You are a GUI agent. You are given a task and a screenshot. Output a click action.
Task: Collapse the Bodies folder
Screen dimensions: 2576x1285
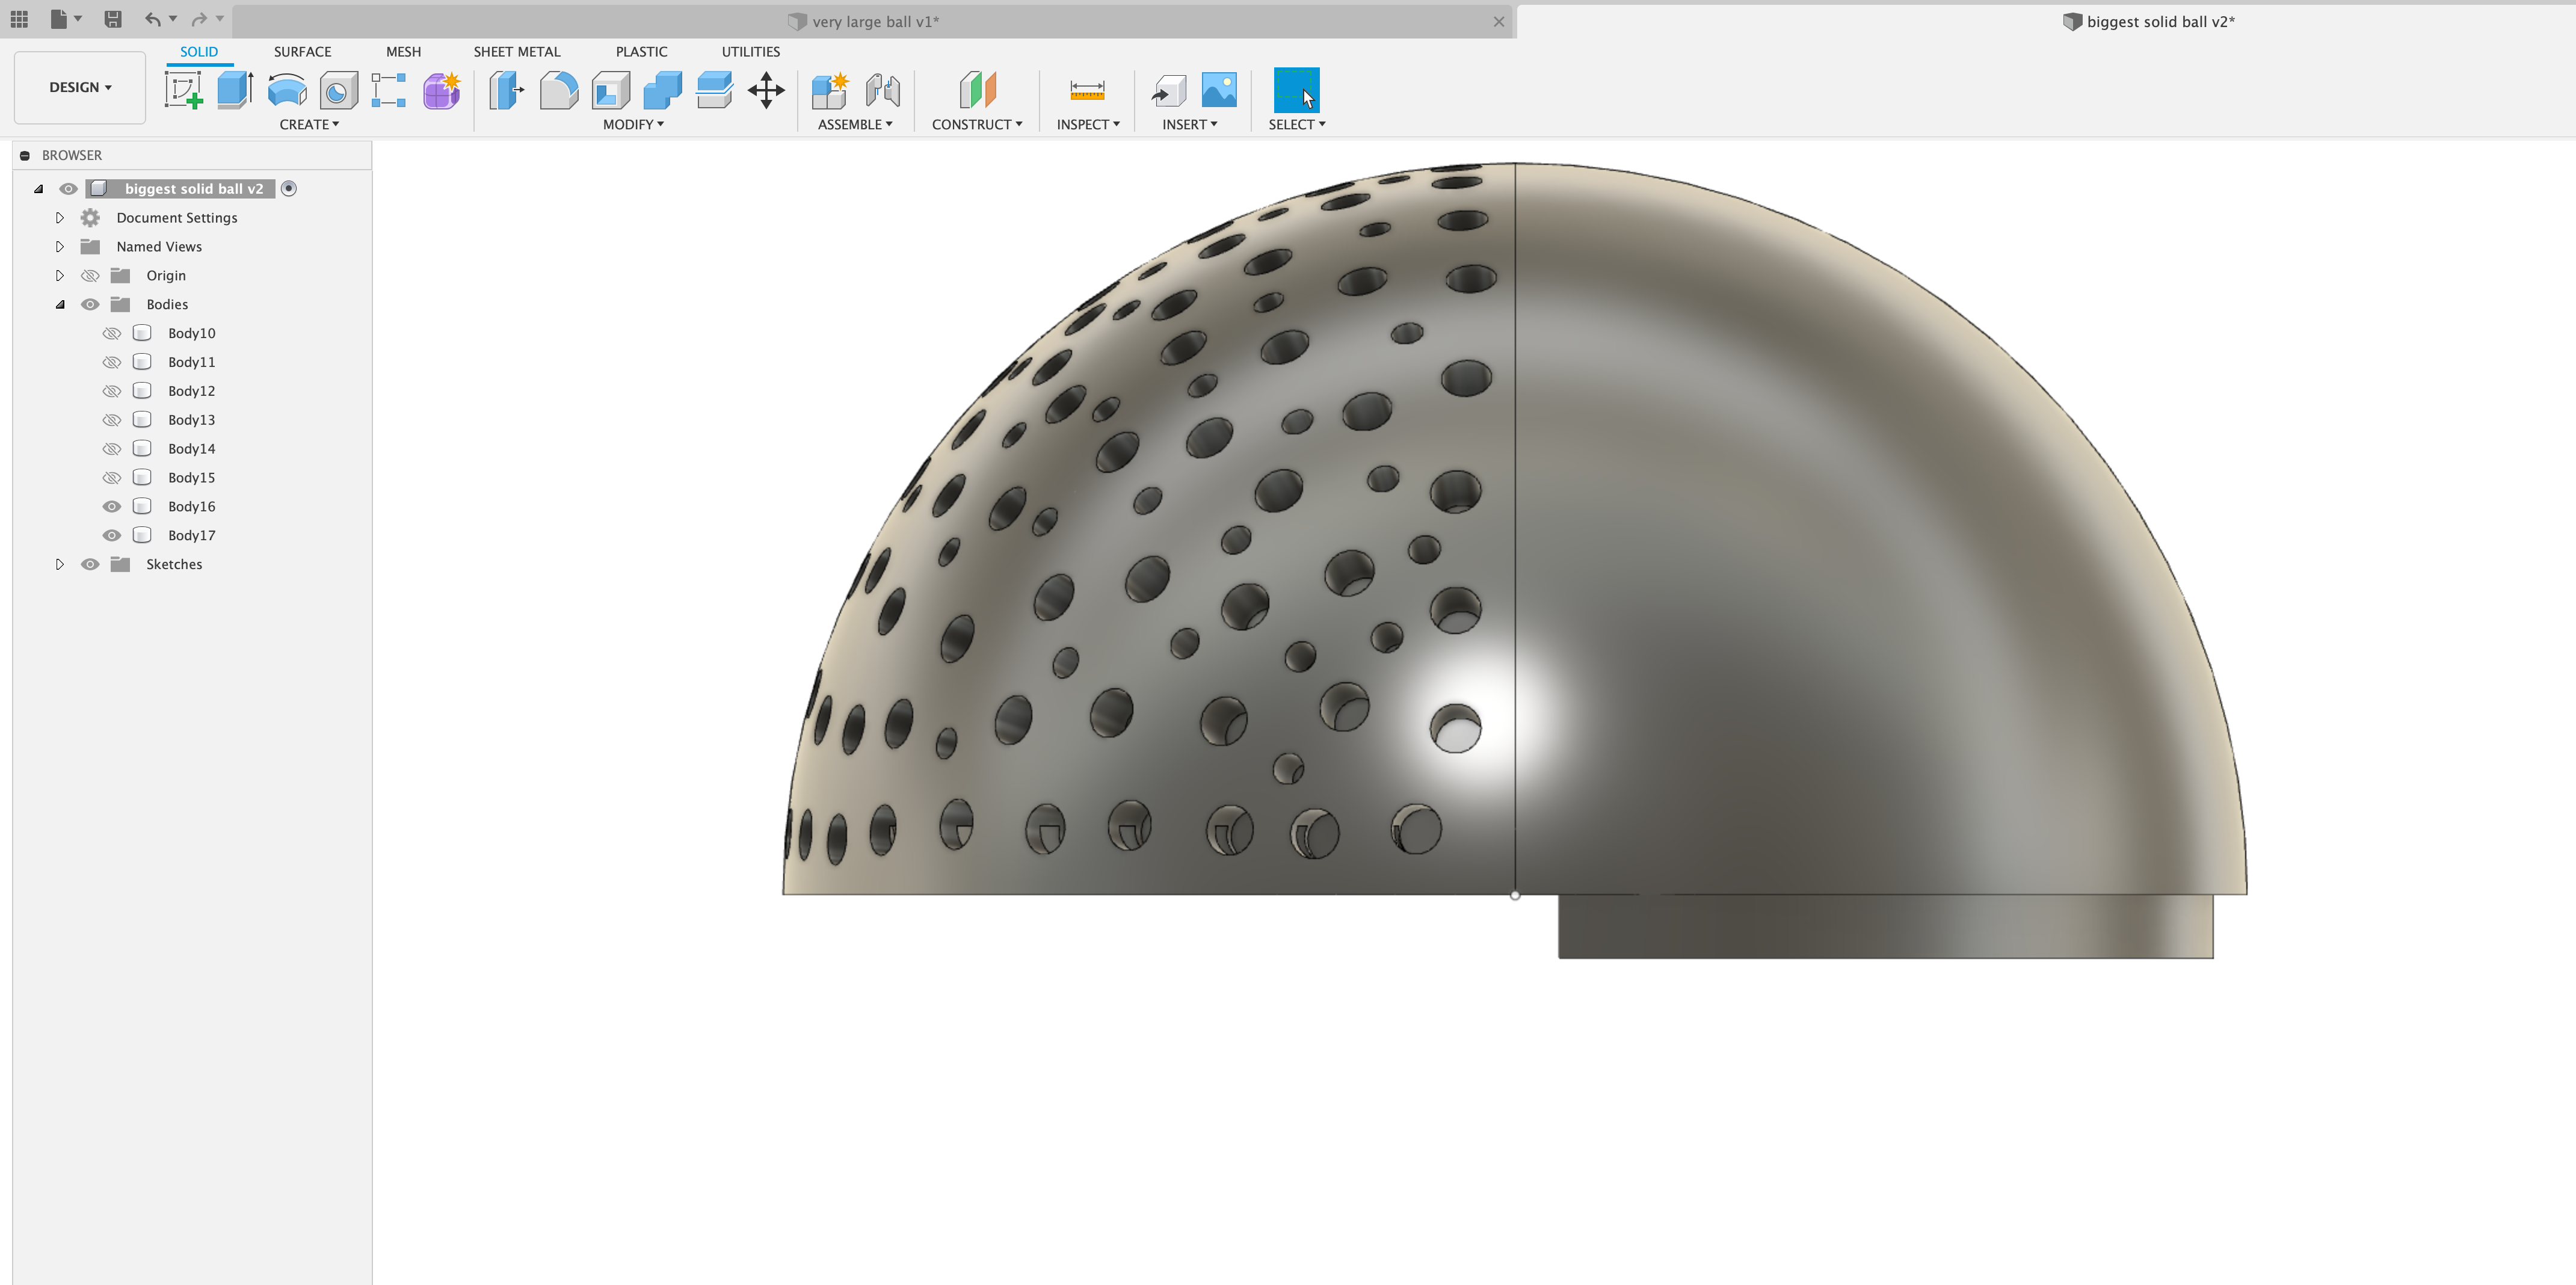click(x=60, y=304)
